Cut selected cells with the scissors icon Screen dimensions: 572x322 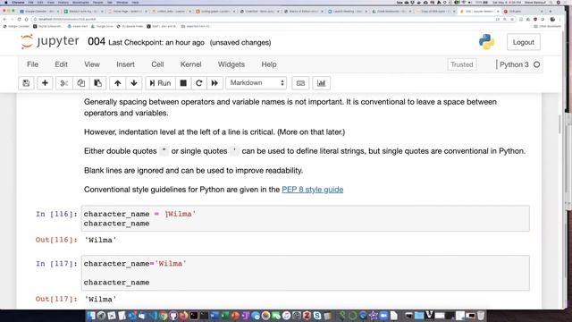click(x=63, y=83)
